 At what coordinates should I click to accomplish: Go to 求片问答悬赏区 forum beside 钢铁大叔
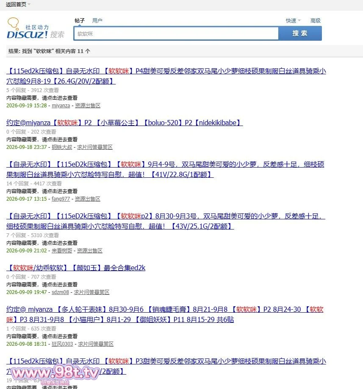coord(94,147)
